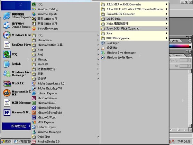Click the Windows Update icon

34,14
